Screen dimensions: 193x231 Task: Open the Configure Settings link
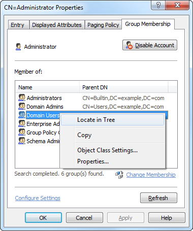tap(38, 198)
